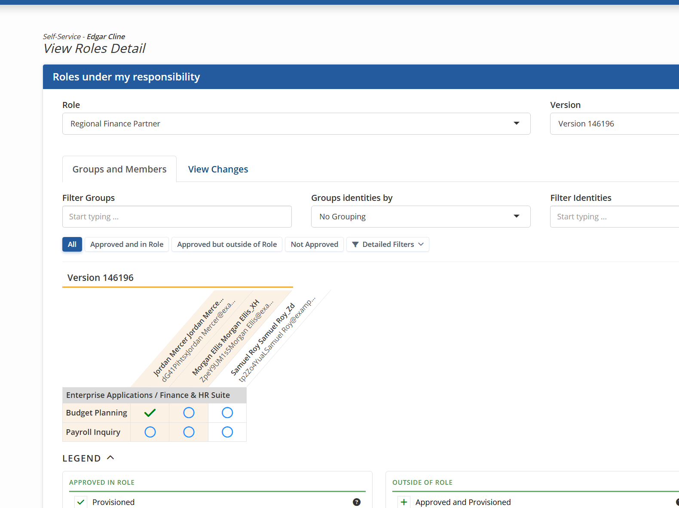The image size is (679, 508).
Task: Toggle the Not Approved filter
Action: (314, 244)
